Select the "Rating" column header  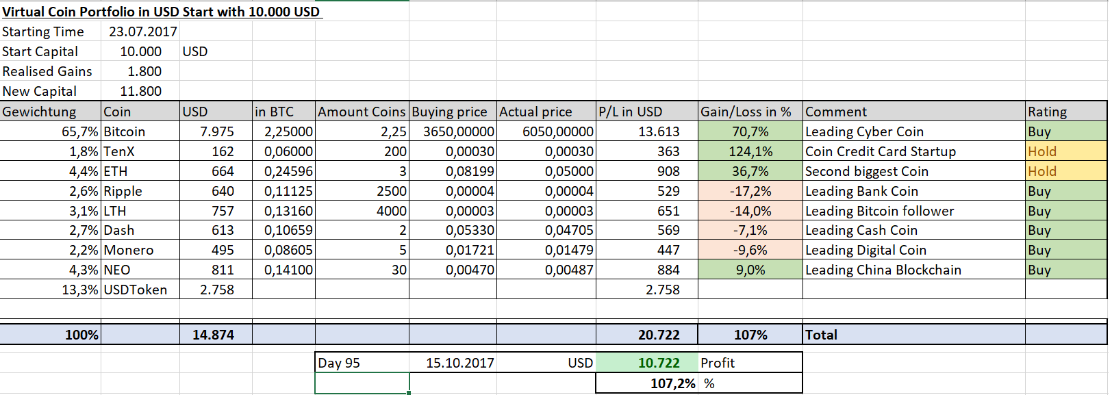[1065, 112]
